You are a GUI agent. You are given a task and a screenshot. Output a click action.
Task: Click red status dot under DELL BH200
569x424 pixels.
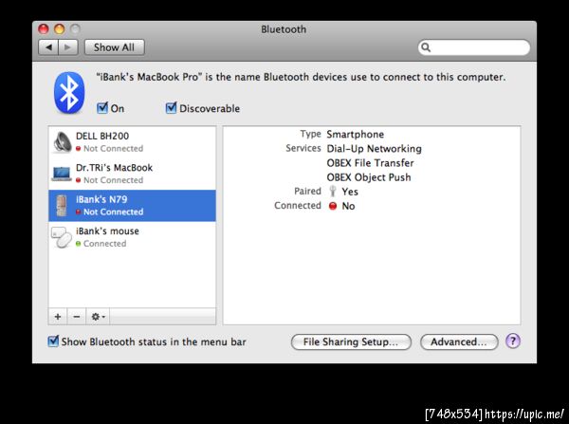tap(78, 149)
